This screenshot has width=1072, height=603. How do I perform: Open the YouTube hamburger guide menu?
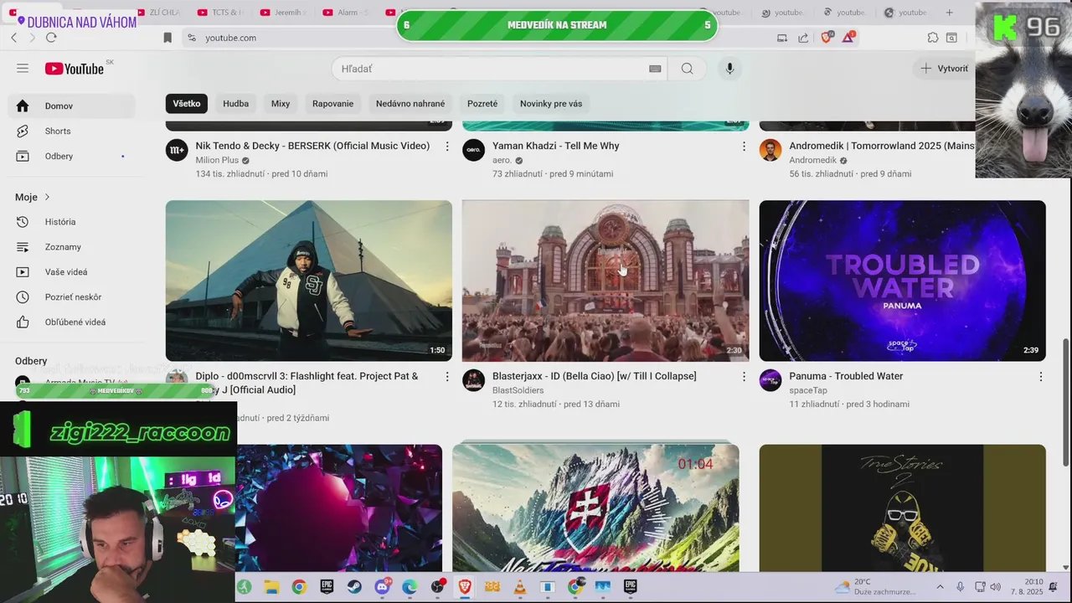(23, 69)
